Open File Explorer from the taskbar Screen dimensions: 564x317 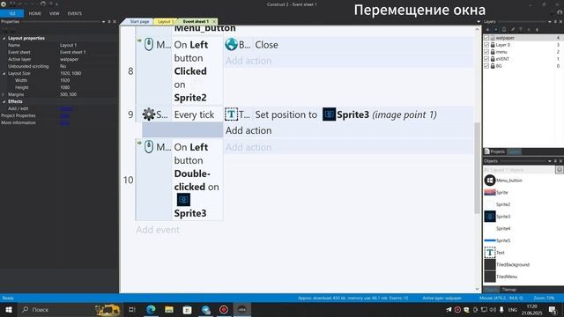(169, 309)
